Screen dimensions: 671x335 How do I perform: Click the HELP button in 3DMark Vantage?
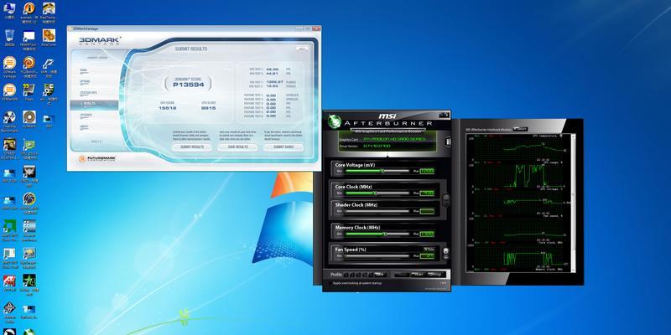[x=302, y=49]
